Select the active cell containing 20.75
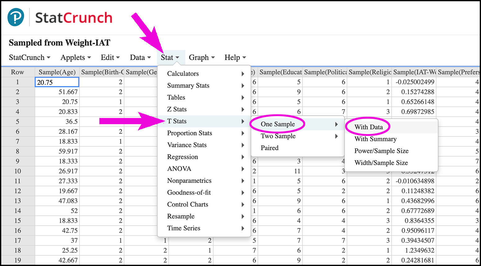 pos(57,82)
